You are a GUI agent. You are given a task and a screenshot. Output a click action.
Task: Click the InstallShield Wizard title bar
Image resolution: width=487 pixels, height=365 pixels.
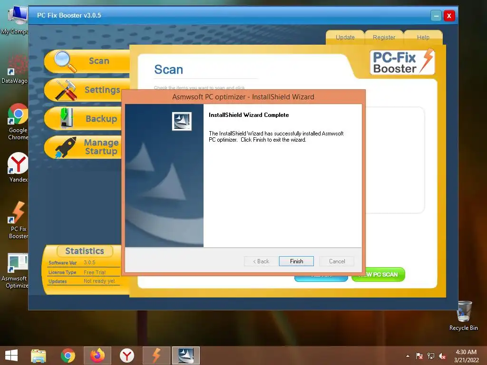pos(243,97)
